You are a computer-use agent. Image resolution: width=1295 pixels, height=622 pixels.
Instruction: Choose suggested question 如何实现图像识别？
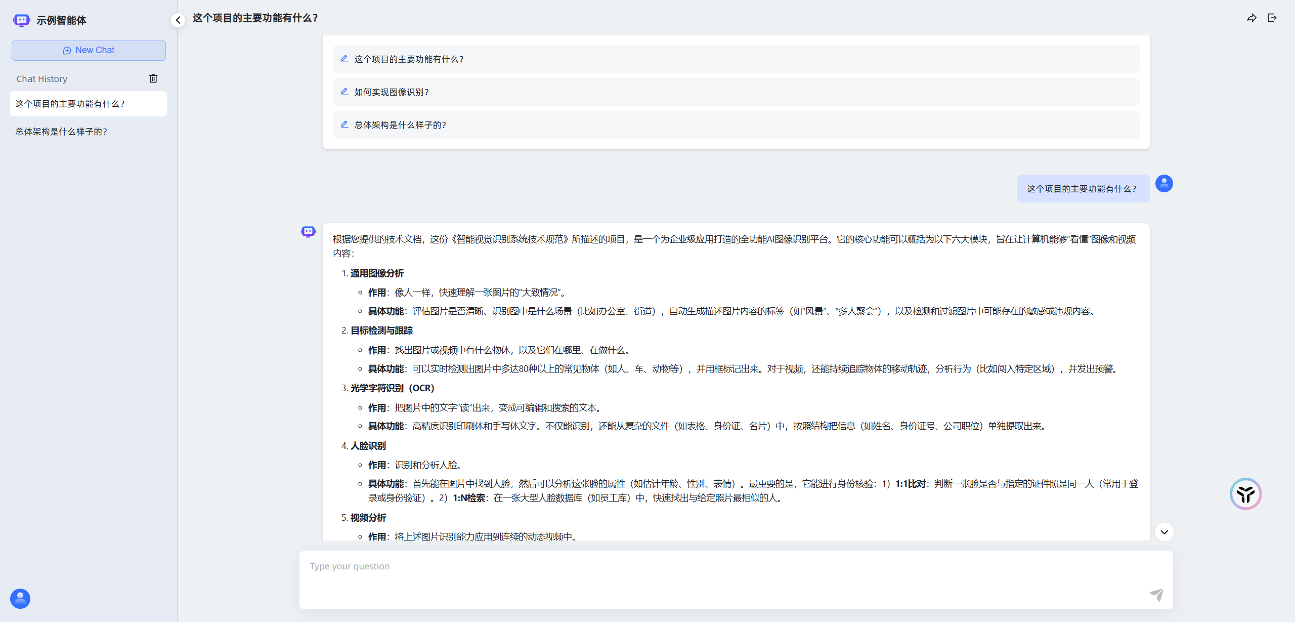click(x=392, y=92)
